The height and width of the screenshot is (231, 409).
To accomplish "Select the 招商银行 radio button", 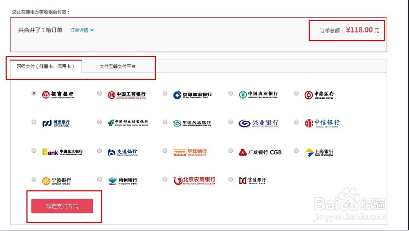I will click(34, 93).
